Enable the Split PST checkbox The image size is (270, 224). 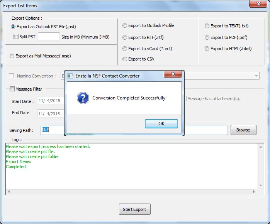coord(16,37)
